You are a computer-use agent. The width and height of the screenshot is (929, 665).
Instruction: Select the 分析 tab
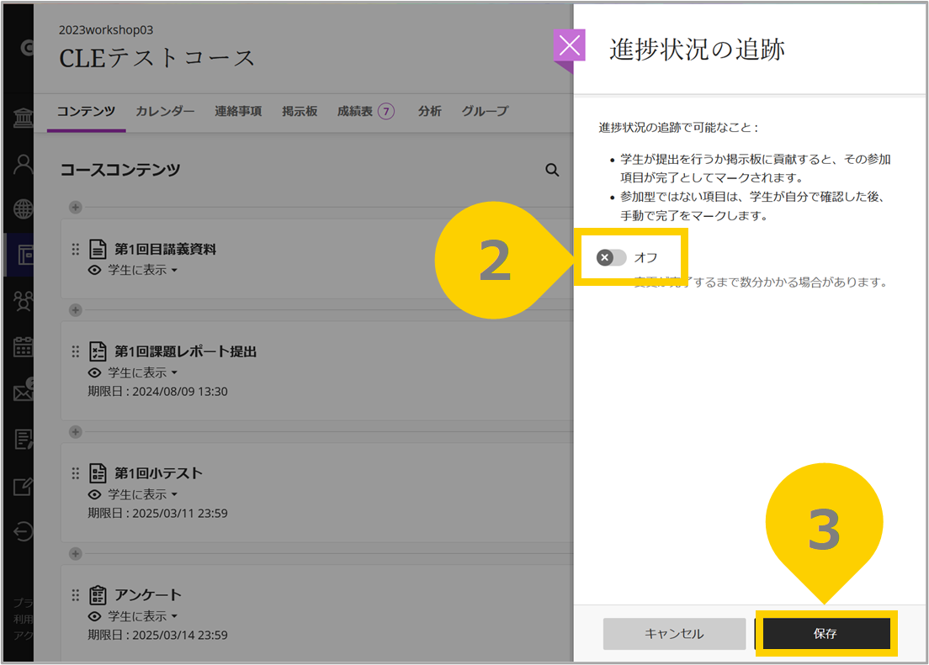pos(429,111)
